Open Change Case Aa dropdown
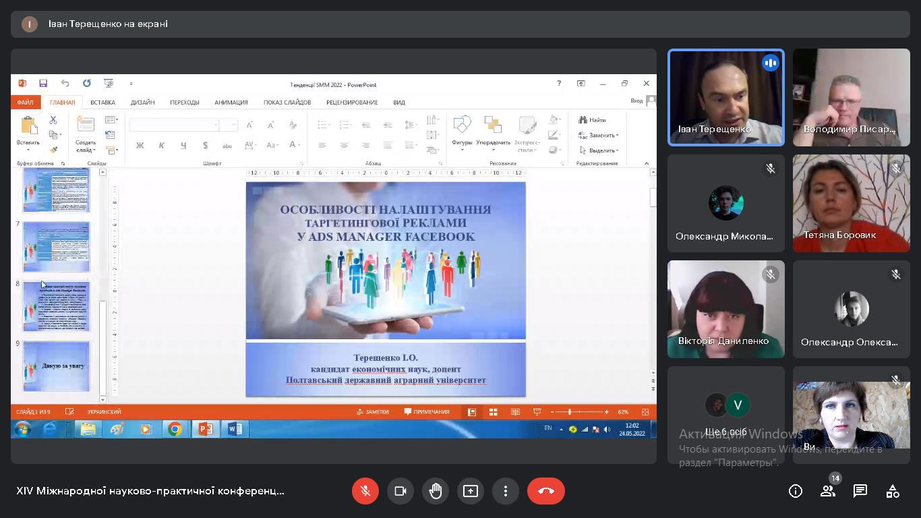This screenshot has height=518, width=921. [272, 145]
